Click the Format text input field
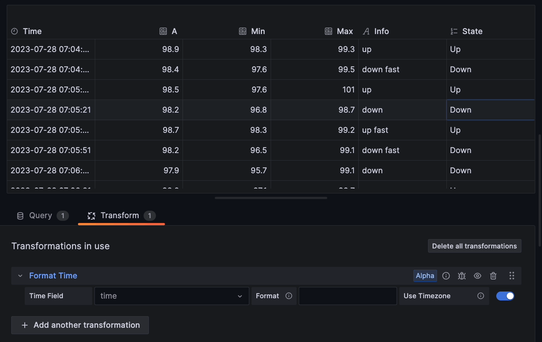Viewport: 542px width, 342px height. (347, 296)
